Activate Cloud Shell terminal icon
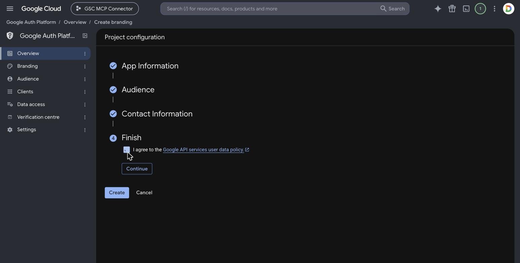520x263 pixels. [x=466, y=9]
